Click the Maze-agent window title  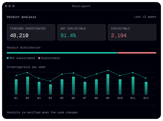pyautogui.click(x=81, y=6)
